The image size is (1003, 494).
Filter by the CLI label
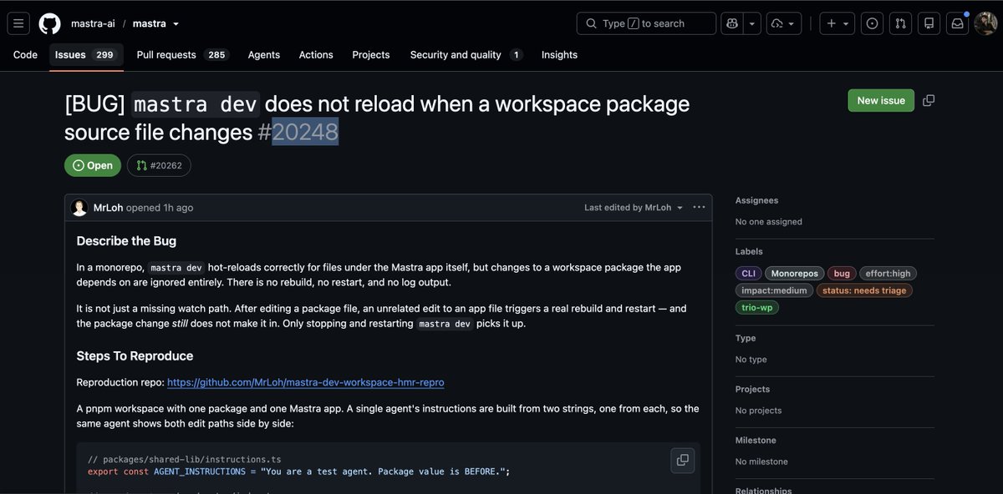748,274
